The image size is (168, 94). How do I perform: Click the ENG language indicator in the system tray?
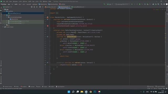pos(148,92)
